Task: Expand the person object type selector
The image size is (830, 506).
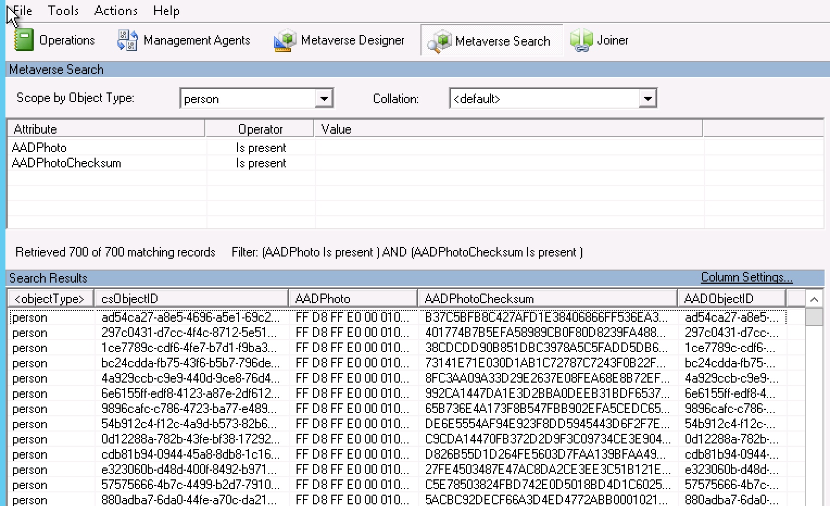Action: click(324, 98)
